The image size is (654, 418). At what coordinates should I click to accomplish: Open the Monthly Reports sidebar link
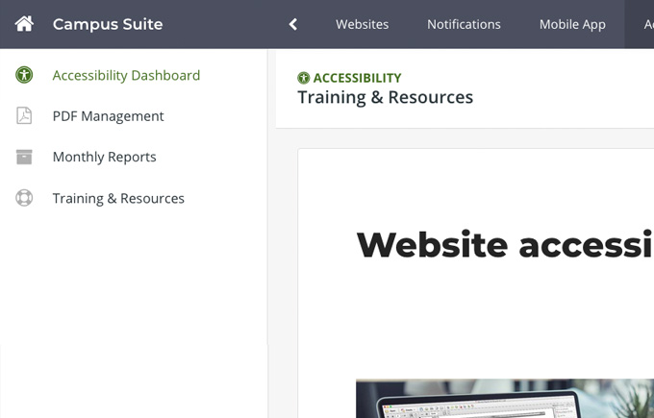[x=104, y=157]
